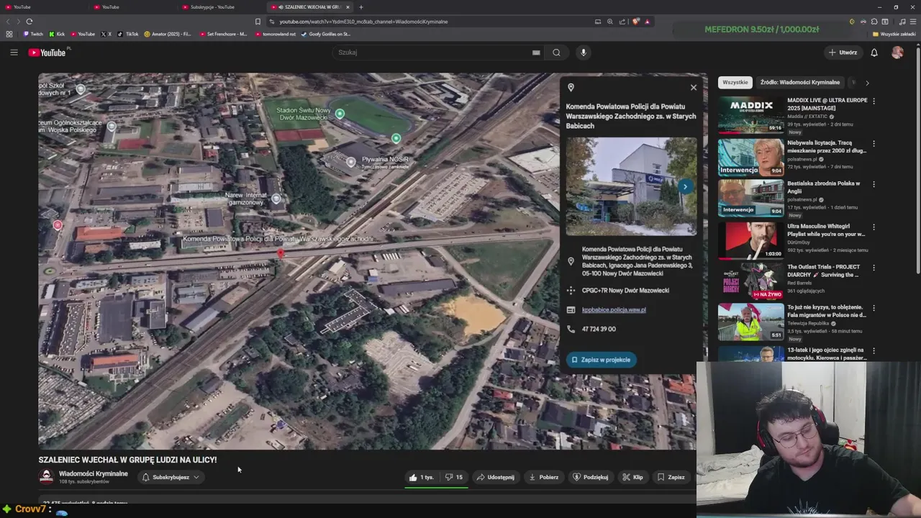Click the Pobierz download button
This screenshot has height=518, width=921.
[543, 477]
